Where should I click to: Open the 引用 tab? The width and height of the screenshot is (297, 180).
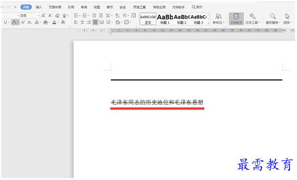click(x=71, y=7)
